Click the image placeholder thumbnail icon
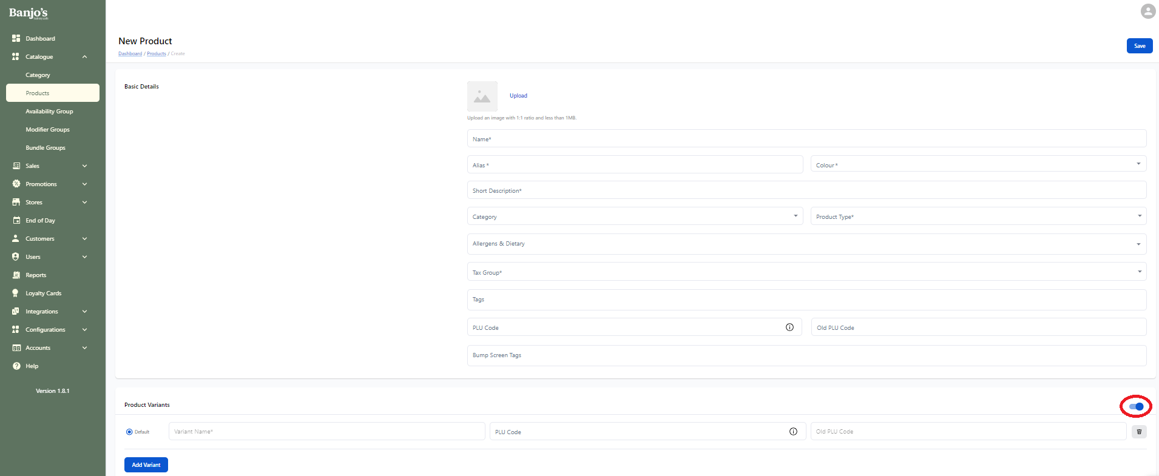Viewport: 1159px width, 476px height. coord(482,96)
